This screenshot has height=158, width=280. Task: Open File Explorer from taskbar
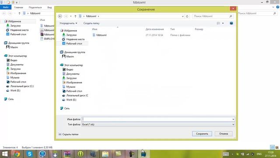(x=105, y=154)
